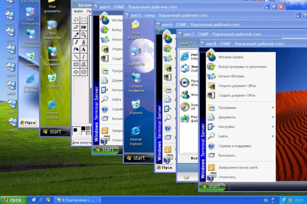Pick the Text tool in Paint
Screen dimensions: 307x204
tap(84, 50)
